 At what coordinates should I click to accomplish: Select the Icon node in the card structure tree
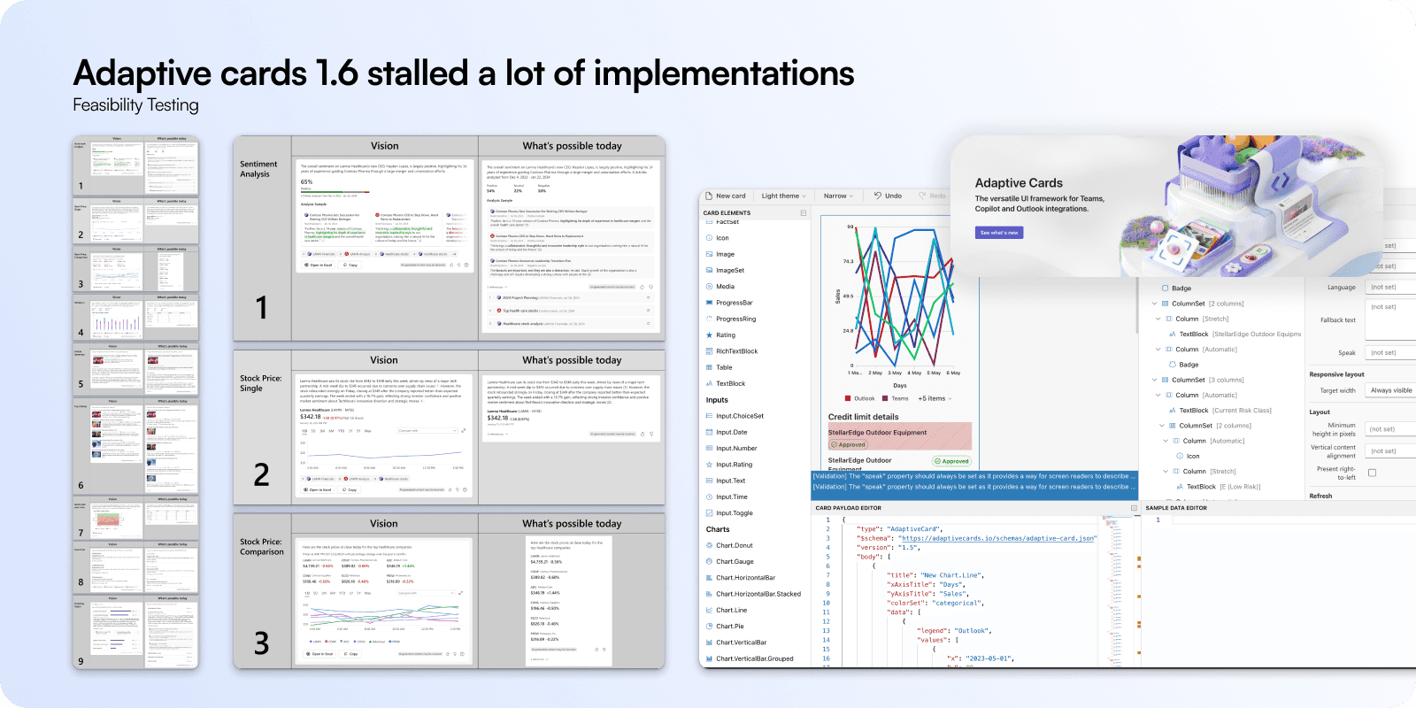pyautogui.click(x=1188, y=457)
